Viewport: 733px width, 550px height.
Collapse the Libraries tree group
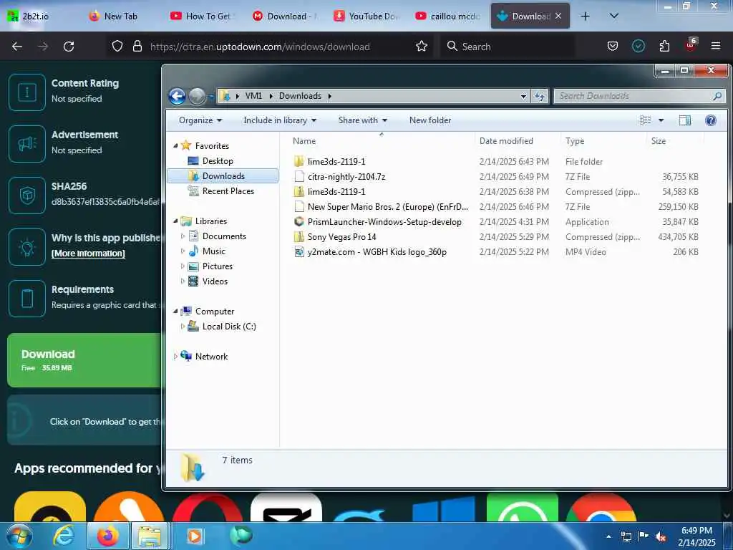click(175, 221)
